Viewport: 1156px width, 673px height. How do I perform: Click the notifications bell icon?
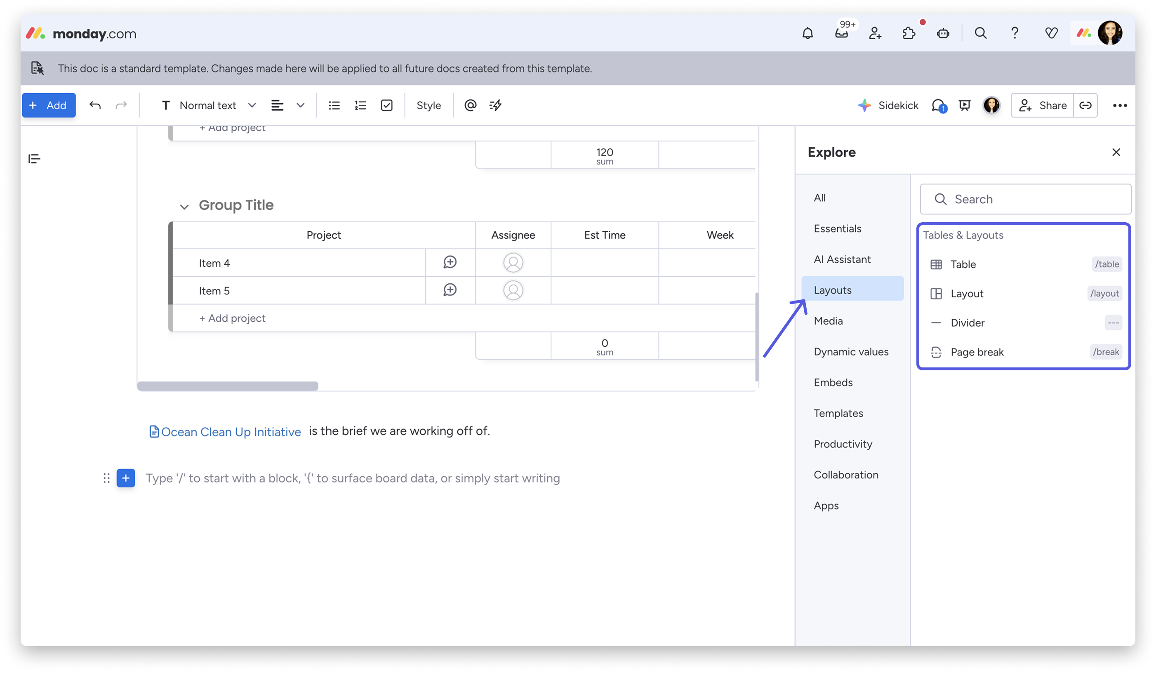click(x=808, y=33)
